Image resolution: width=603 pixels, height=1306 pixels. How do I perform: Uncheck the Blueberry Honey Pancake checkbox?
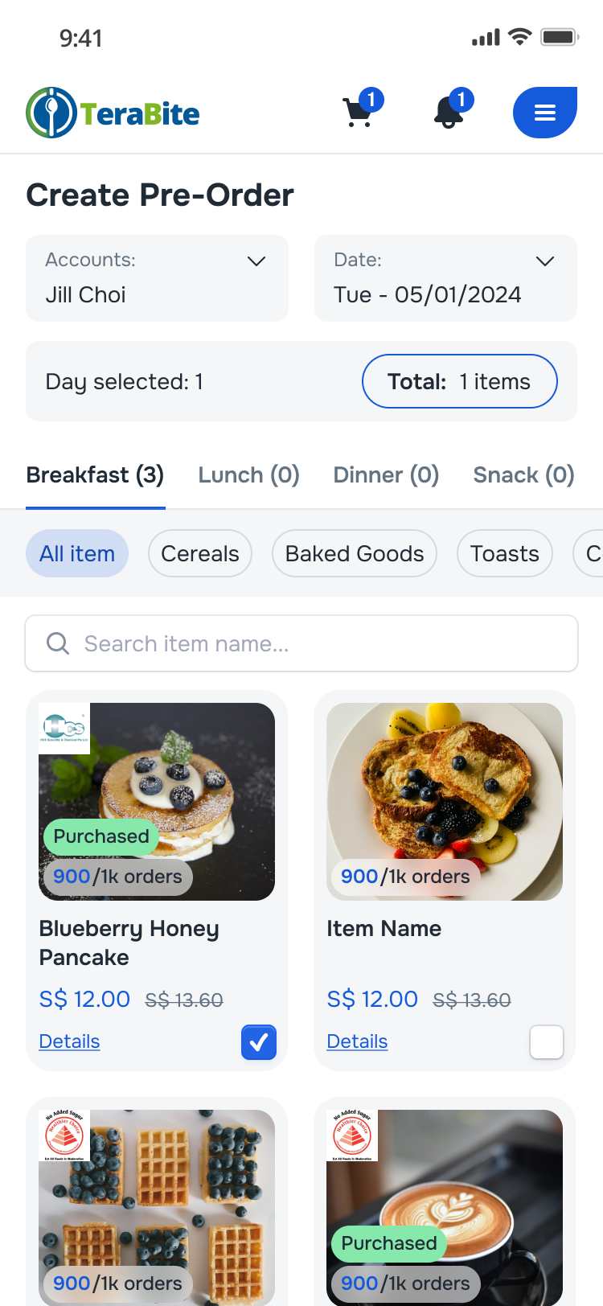coord(259,1042)
